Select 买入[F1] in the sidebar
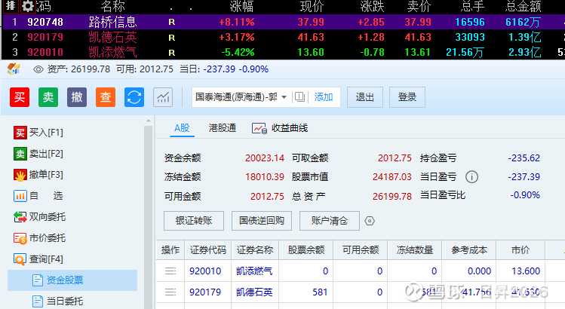Image resolution: width=565 pixels, height=309 pixels. [x=38, y=133]
